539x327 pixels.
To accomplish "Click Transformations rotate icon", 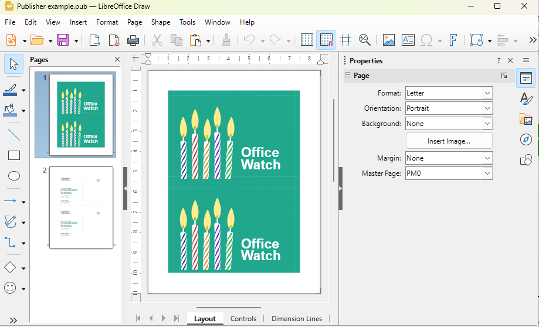I will coord(477,40).
